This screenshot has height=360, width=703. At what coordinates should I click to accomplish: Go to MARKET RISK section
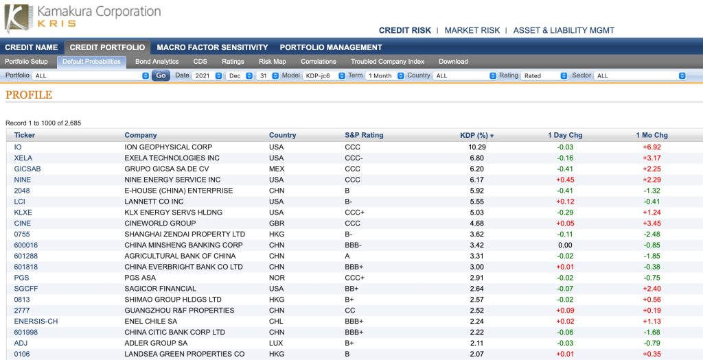point(472,30)
